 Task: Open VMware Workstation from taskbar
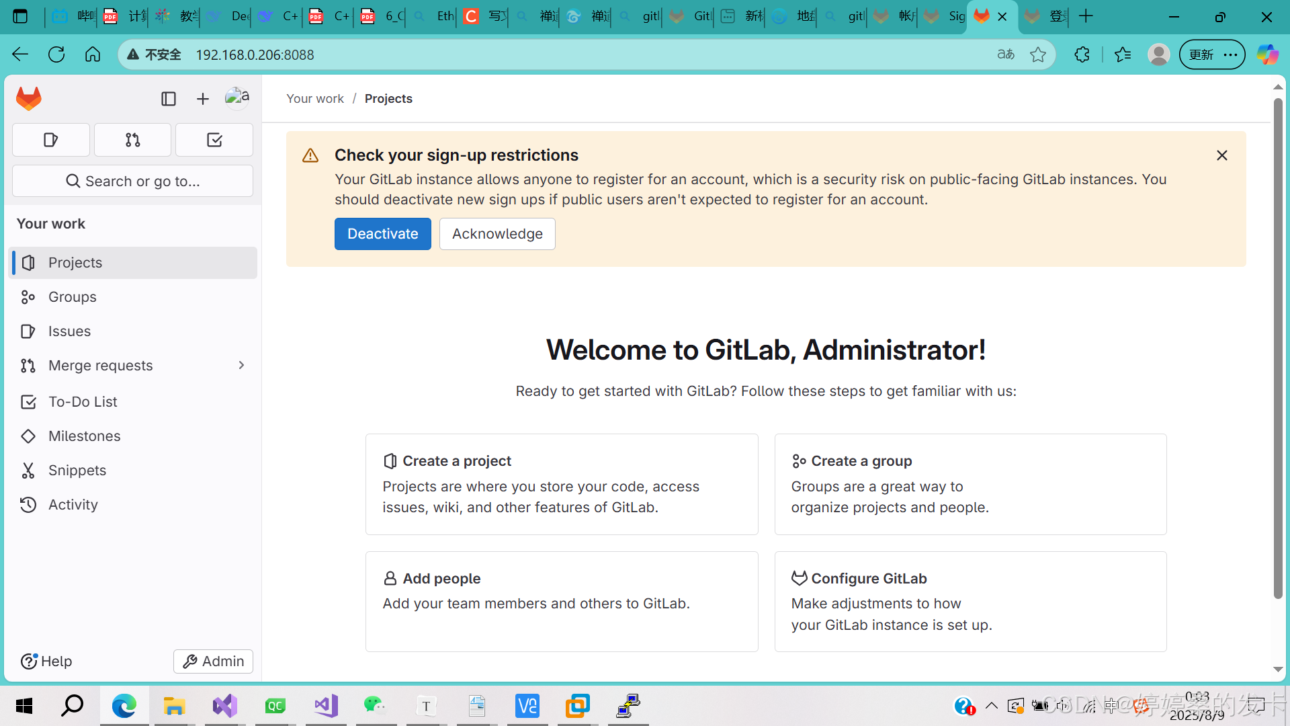point(577,706)
